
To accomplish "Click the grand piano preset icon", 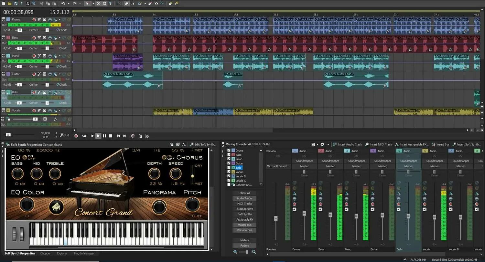I will click(x=56, y=207).
